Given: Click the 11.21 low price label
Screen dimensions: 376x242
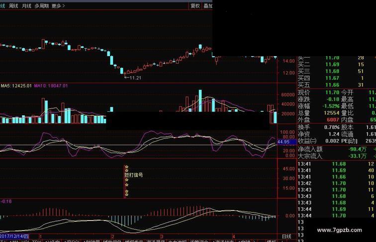Looking at the screenshot, I should [x=135, y=78].
